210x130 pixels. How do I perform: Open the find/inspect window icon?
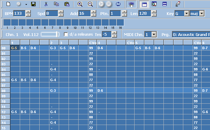154,4
